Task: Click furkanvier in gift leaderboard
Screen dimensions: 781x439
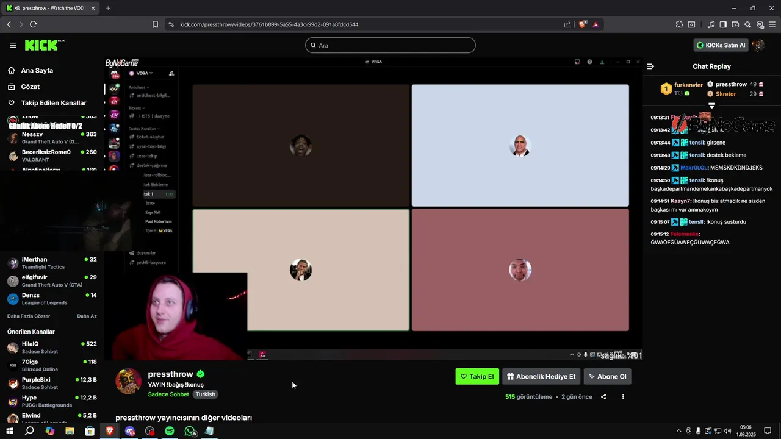Action: pos(688,85)
